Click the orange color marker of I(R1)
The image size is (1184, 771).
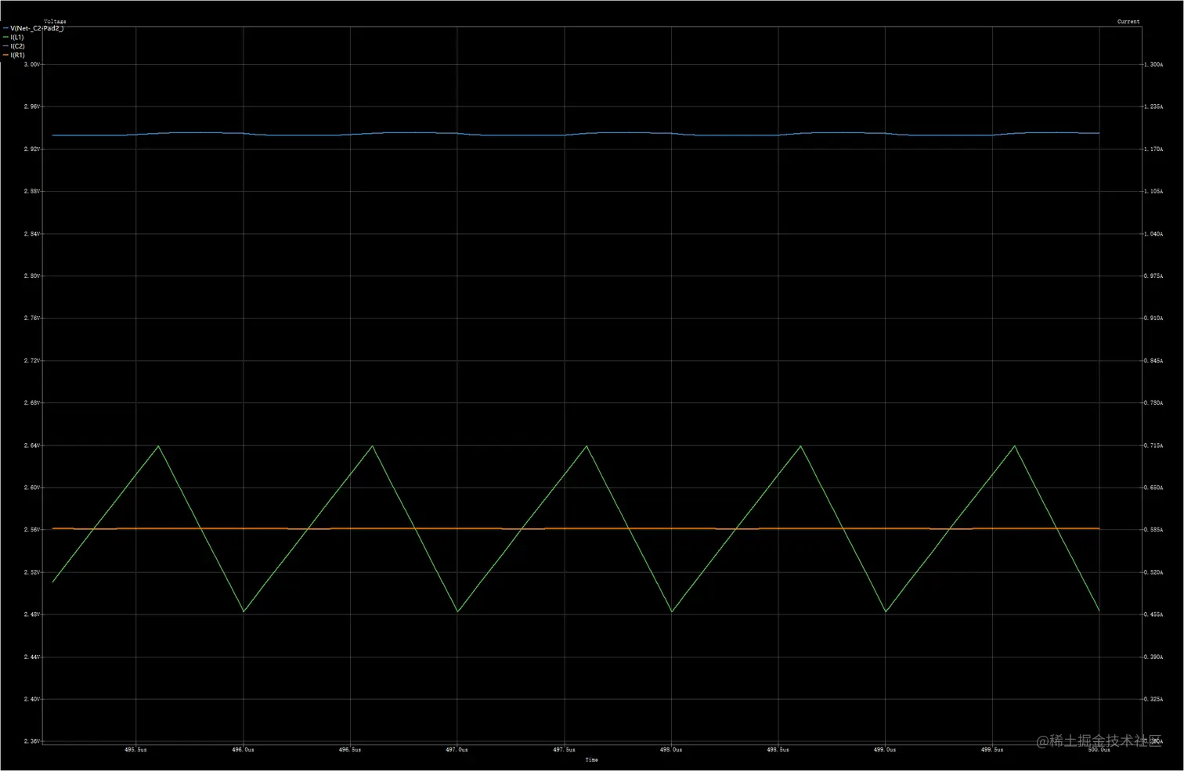(x=6, y=55)
